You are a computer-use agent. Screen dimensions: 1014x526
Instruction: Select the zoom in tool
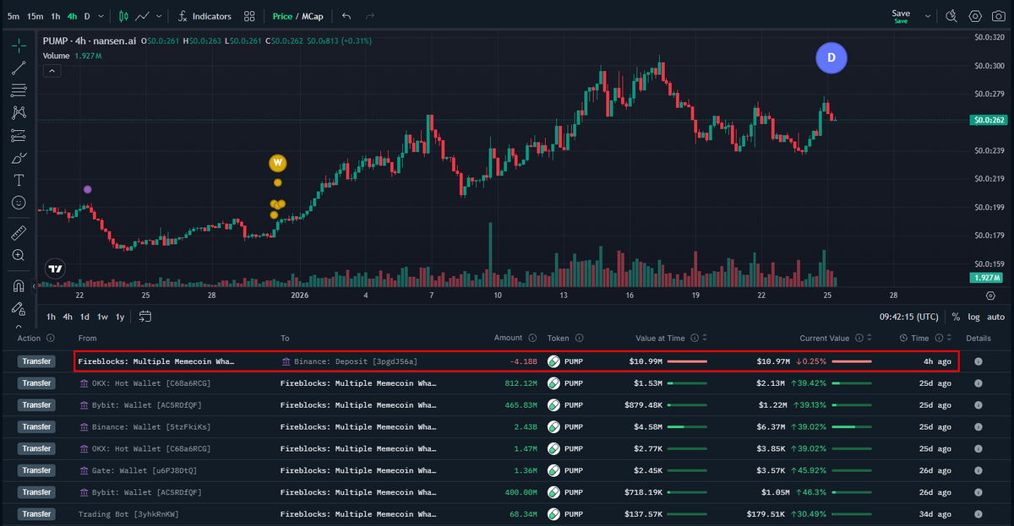pyautogui.click(x=19, y=255)
